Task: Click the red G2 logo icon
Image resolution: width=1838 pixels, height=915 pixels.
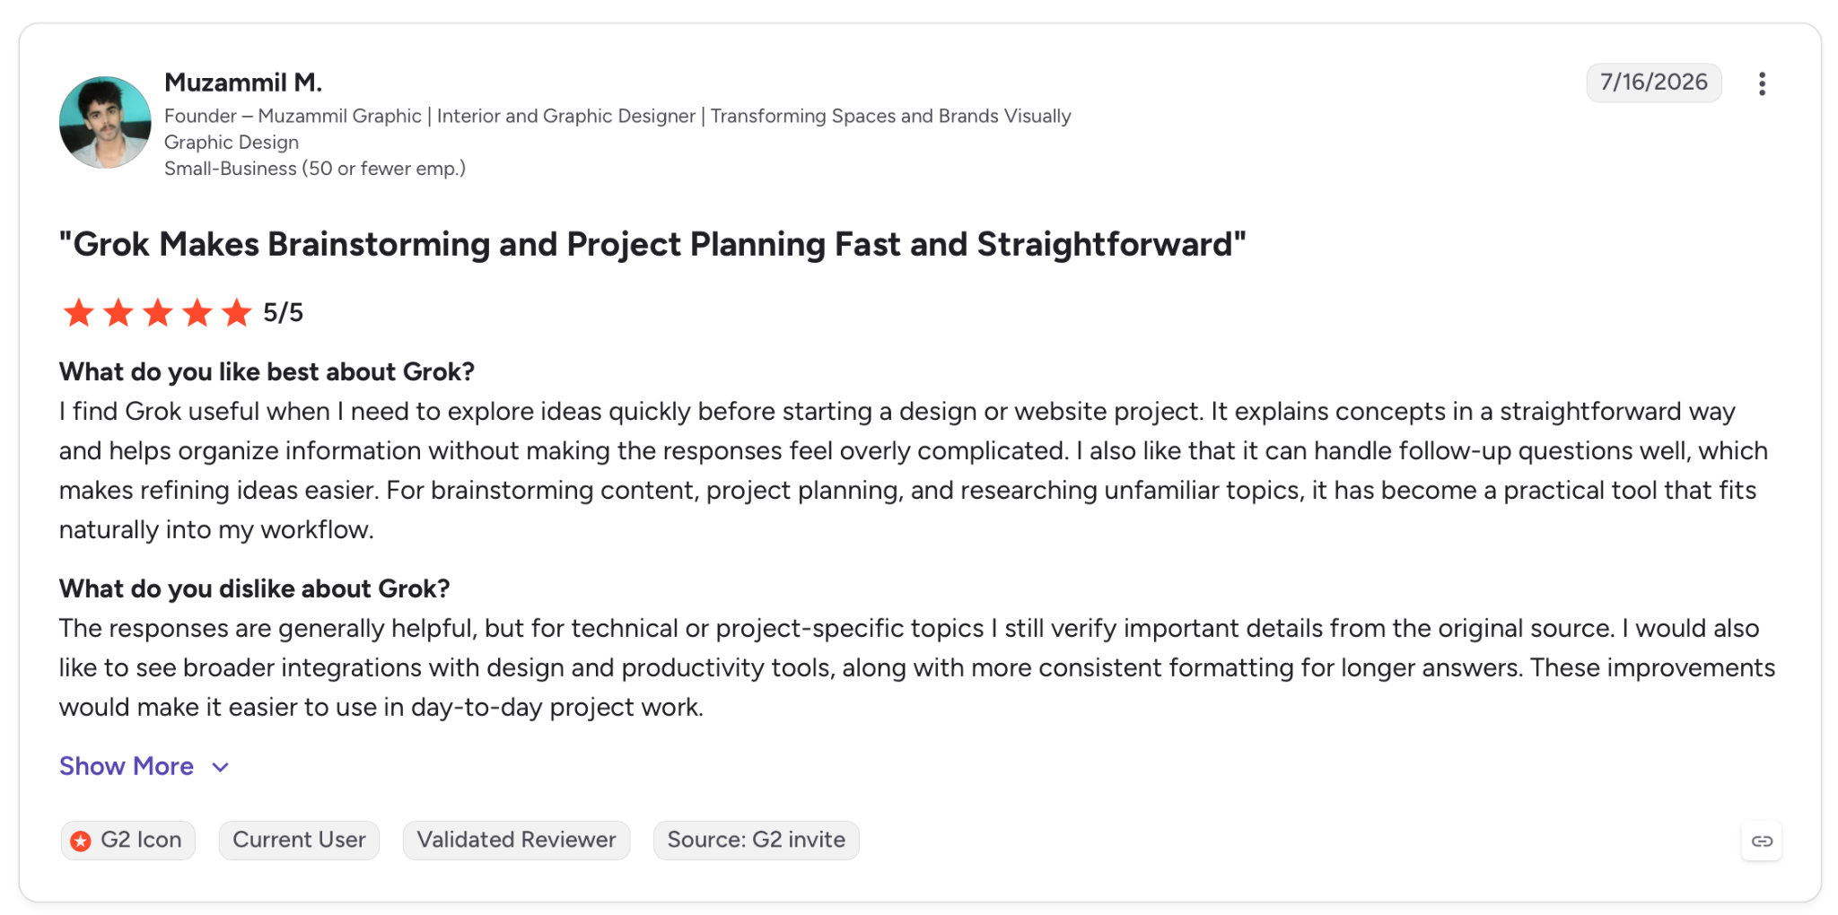Action: [x=81, y=841]
